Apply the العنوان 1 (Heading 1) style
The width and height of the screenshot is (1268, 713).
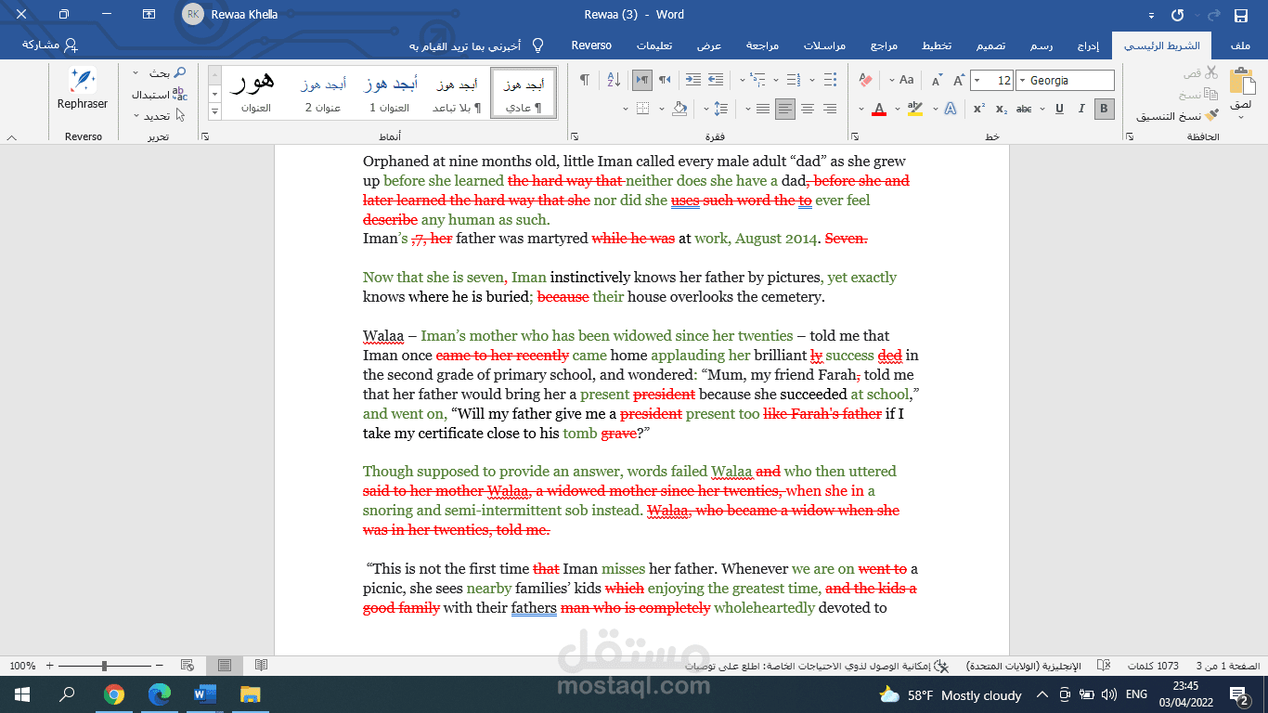pyautogui.click(x=389, y=93)
